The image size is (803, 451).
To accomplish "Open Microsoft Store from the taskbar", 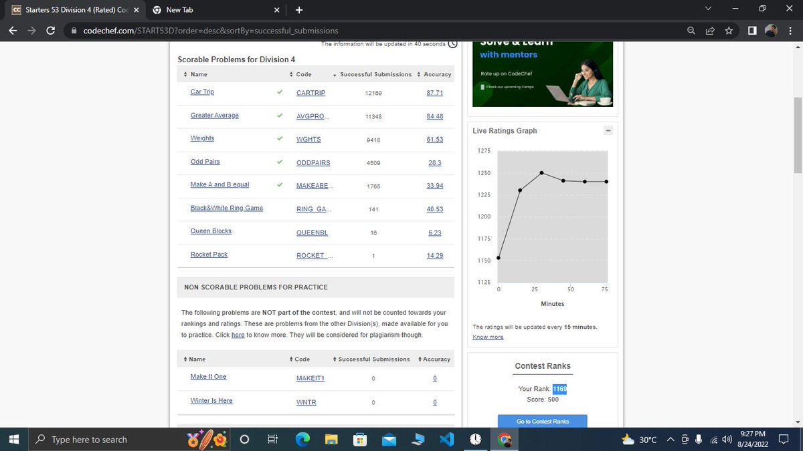I will pyautogui.click(x=360, y=439).
